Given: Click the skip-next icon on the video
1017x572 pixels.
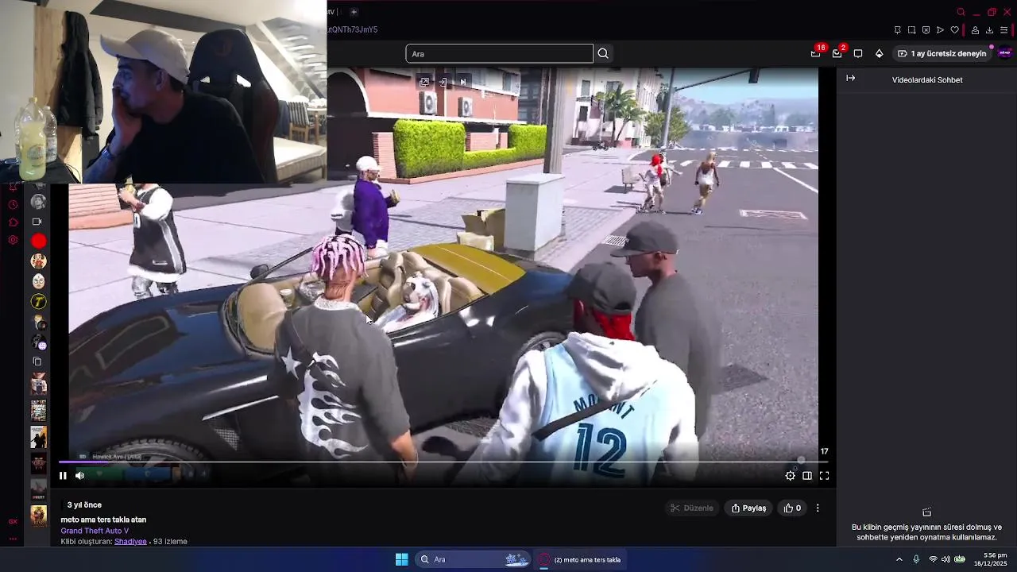Looking at the screenshot, I should 462,82.
